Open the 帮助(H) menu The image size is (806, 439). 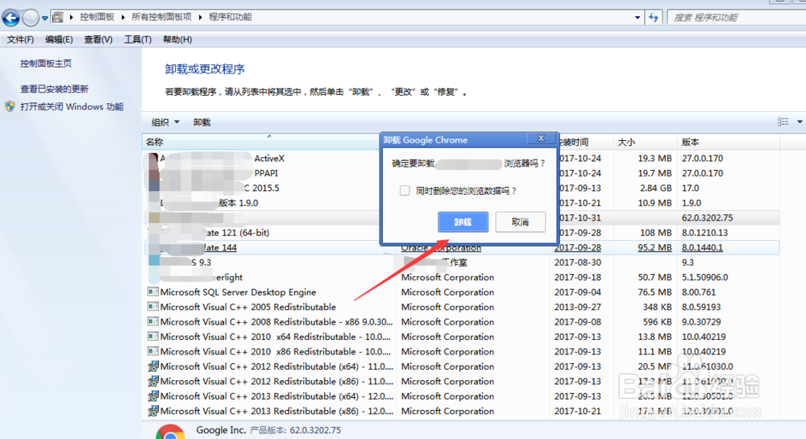pyautogui.click(x=177, y=39)
